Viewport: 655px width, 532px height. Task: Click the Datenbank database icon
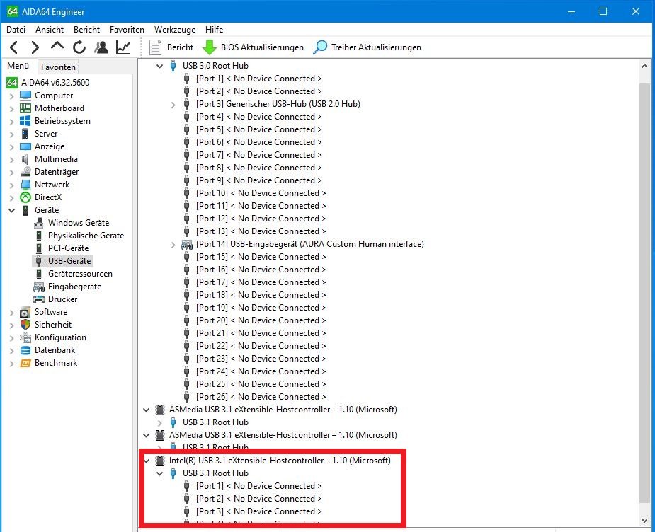pyautogui.click(x=25, y=350)
